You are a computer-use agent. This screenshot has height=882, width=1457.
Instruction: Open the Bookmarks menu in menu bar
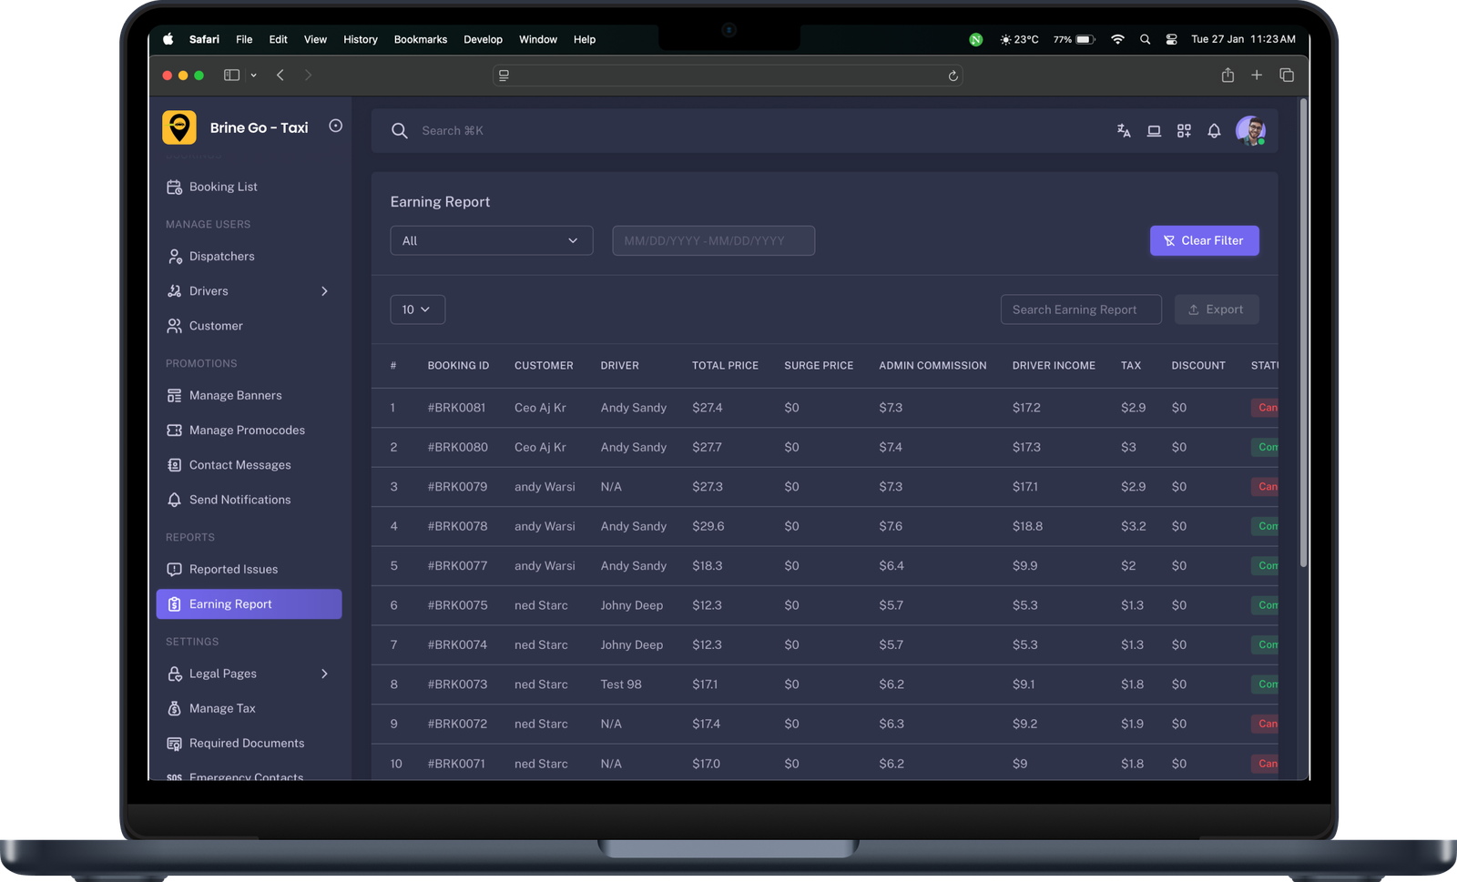[421, 39]
